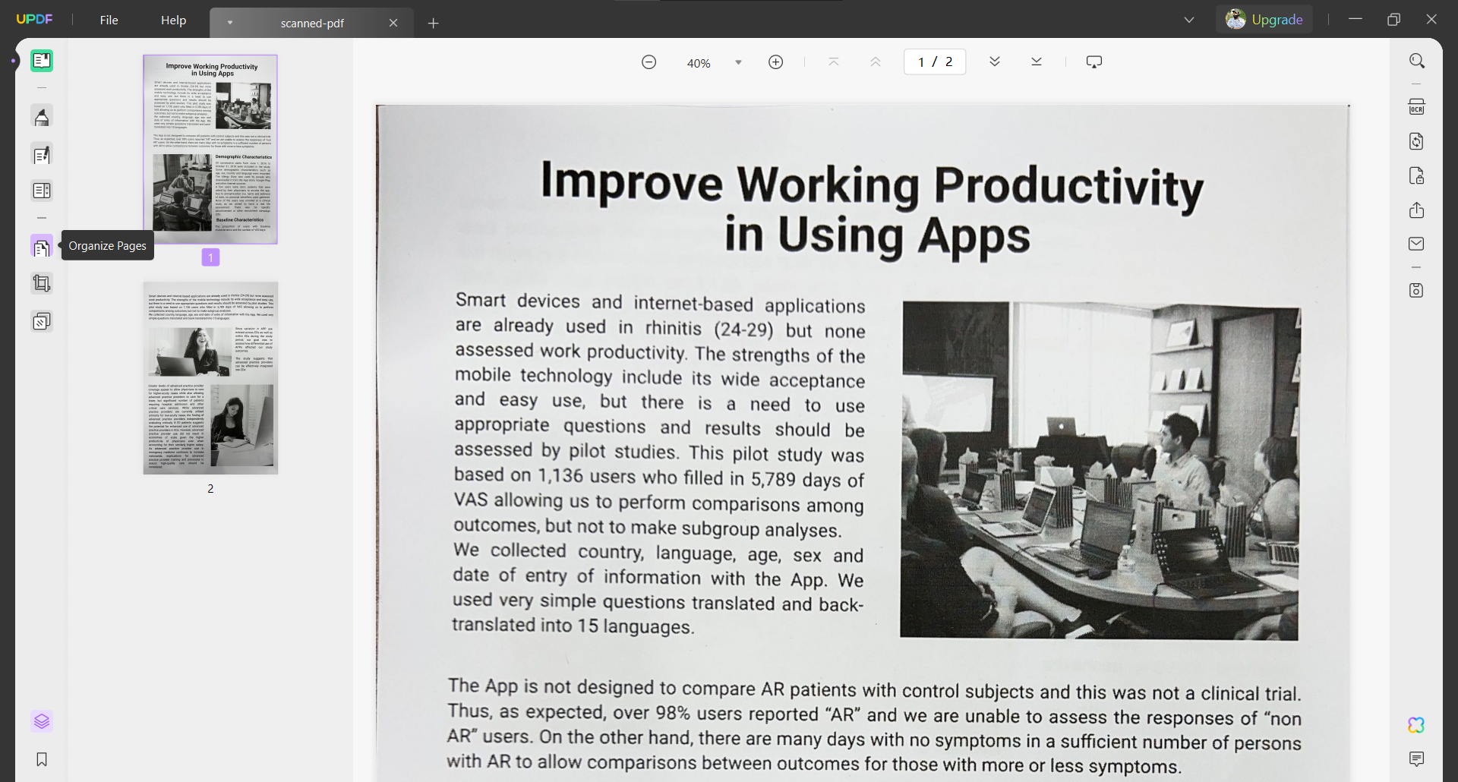Select the Crop Pages tool
Viewport: 1458px width, 782px height.
coord(42,283)
